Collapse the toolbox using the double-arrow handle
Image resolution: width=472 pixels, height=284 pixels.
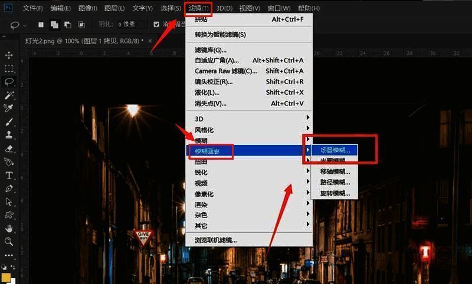click(x=4, y=37)
